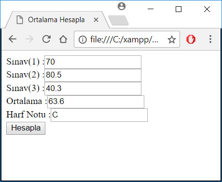The height and width of the screenshot is (182, 222).
Task: Focus the Sınav(3) field containing 40.3
Action: (93, 89)
